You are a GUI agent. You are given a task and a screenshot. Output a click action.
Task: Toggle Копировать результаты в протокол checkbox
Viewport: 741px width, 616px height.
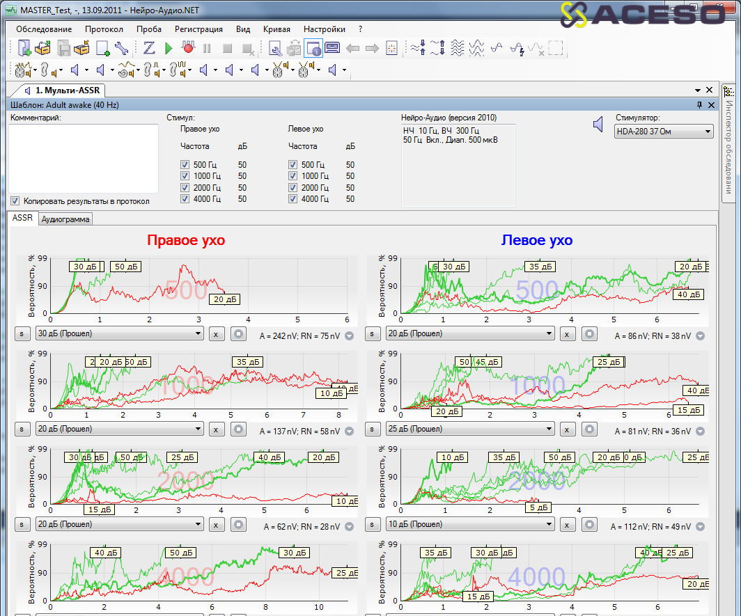pyautogui.click(x=15, y=201)
